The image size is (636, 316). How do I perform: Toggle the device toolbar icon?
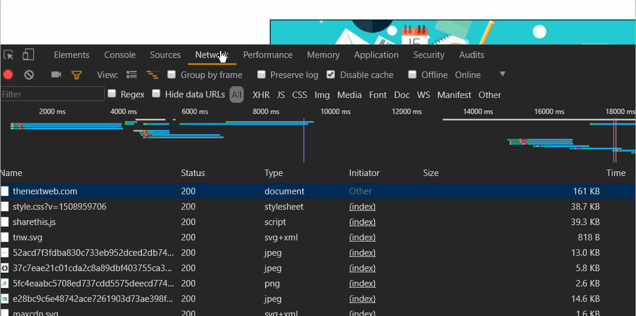(x=28, y=55)
